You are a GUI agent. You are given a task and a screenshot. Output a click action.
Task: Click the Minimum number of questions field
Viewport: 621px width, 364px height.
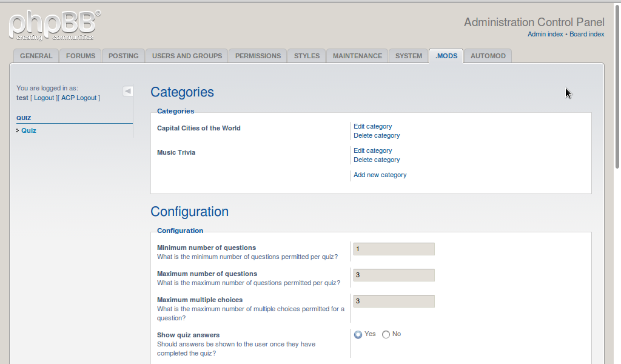tap(394, 249)
